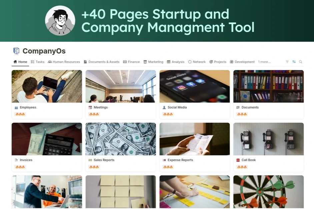The image size is (314, 209).
Task: Click the calendar icon beside Meetings
Action: pos(90,107)
